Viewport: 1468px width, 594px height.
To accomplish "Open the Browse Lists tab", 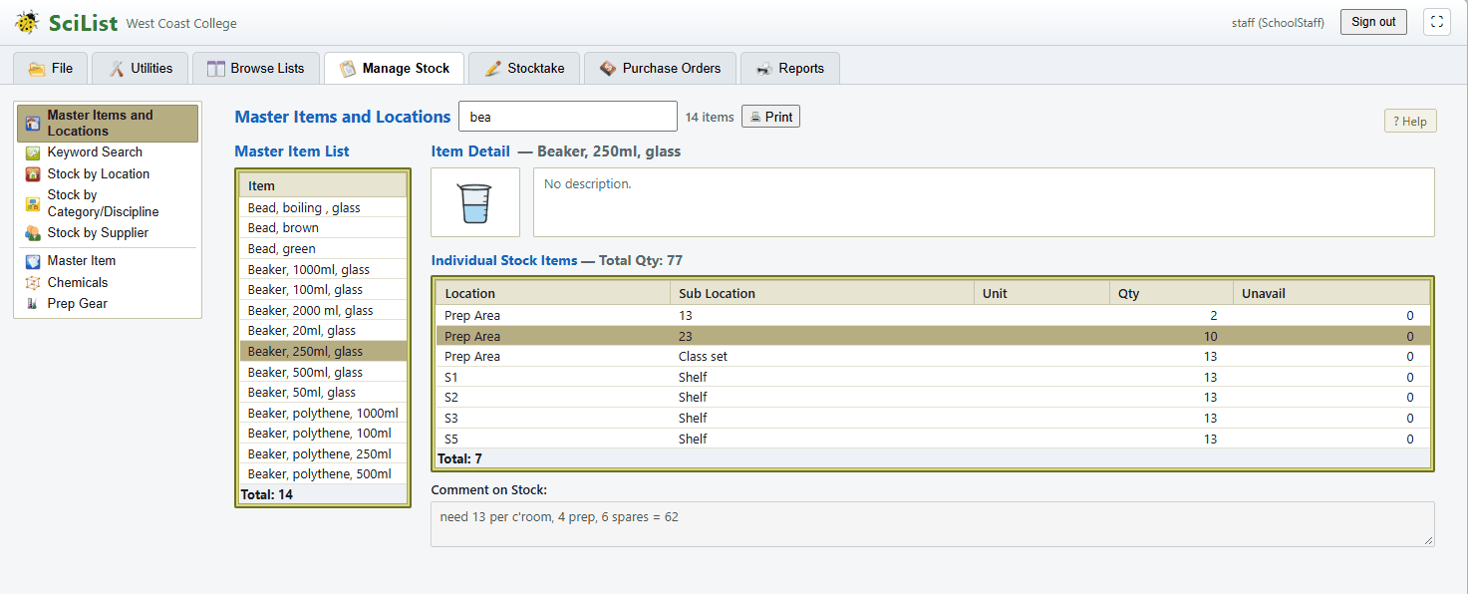I will click(255, 69).
